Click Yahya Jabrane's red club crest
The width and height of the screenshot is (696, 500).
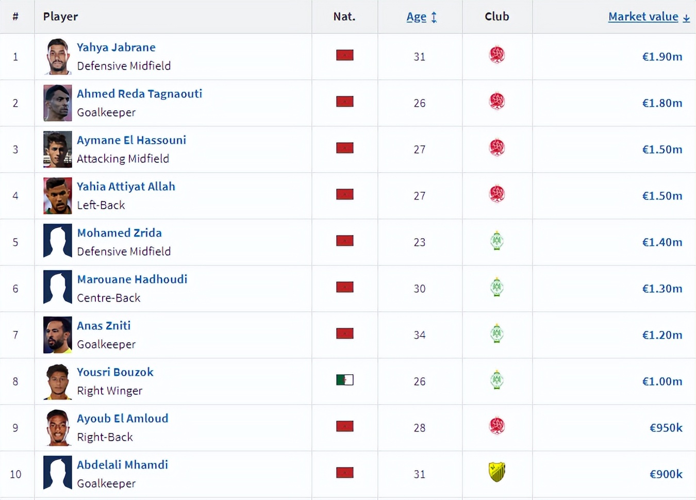tap(496, 55)
